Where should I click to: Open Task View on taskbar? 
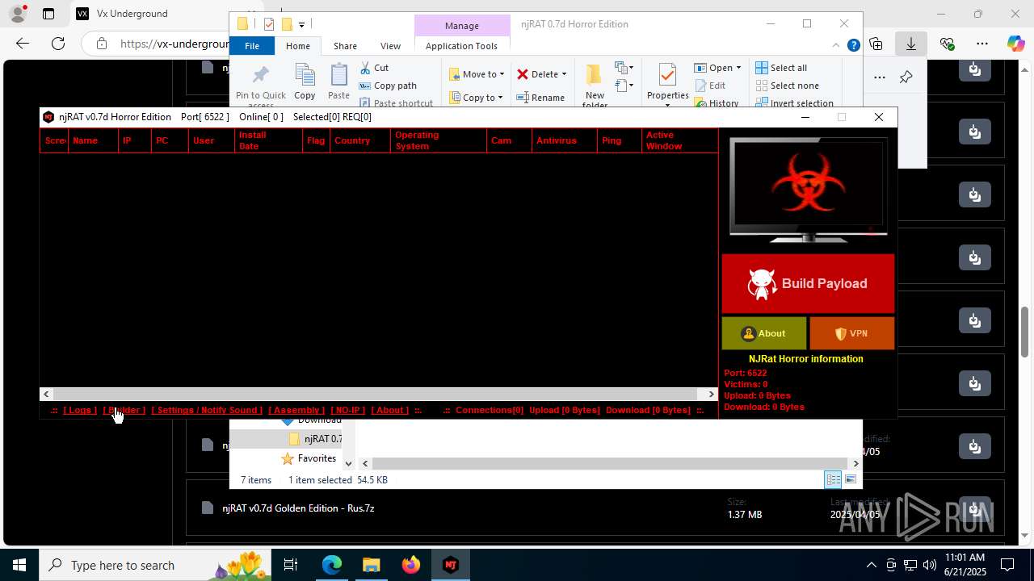click(291, 565)
